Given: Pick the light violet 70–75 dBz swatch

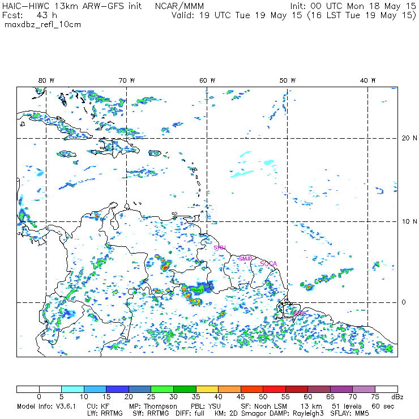Looking at the screenshot, I should click(364, 389).
